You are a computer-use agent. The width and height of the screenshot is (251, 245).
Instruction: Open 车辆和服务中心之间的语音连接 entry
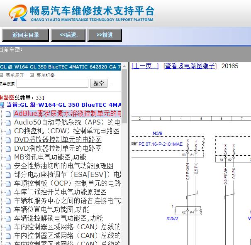67,201
